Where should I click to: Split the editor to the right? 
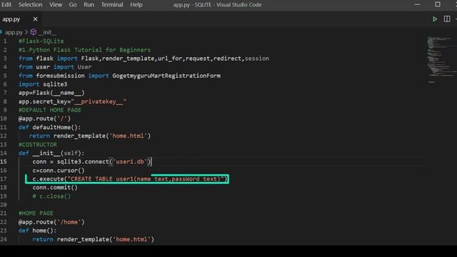pyautogui.click(x=447, y=19)
